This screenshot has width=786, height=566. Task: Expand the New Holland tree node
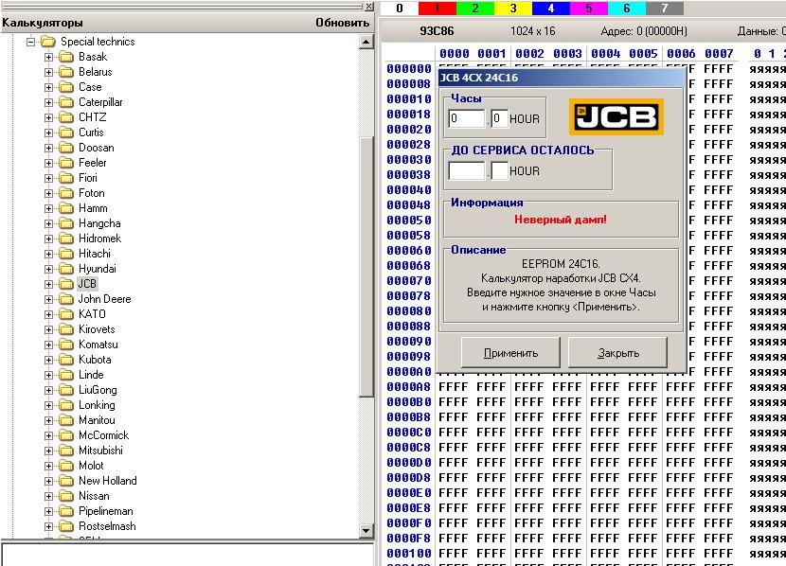[48, 481]
